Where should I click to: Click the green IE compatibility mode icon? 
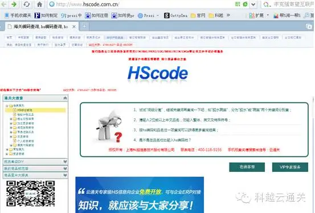click(246, 4)
